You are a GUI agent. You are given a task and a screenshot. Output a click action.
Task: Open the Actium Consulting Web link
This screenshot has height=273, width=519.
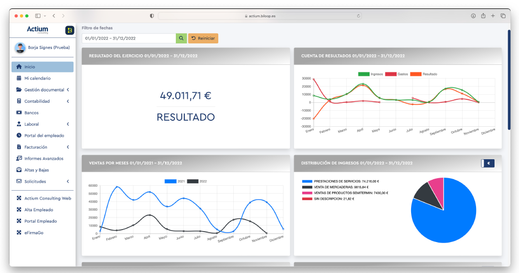pyautogui.click(x=47, y=199)
